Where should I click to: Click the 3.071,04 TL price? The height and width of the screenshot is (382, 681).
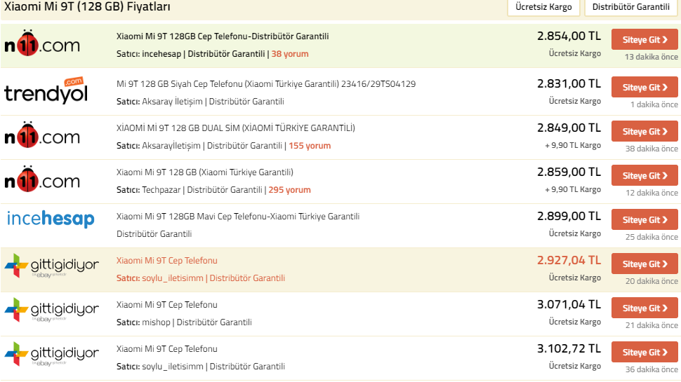[x=569, y=305]
